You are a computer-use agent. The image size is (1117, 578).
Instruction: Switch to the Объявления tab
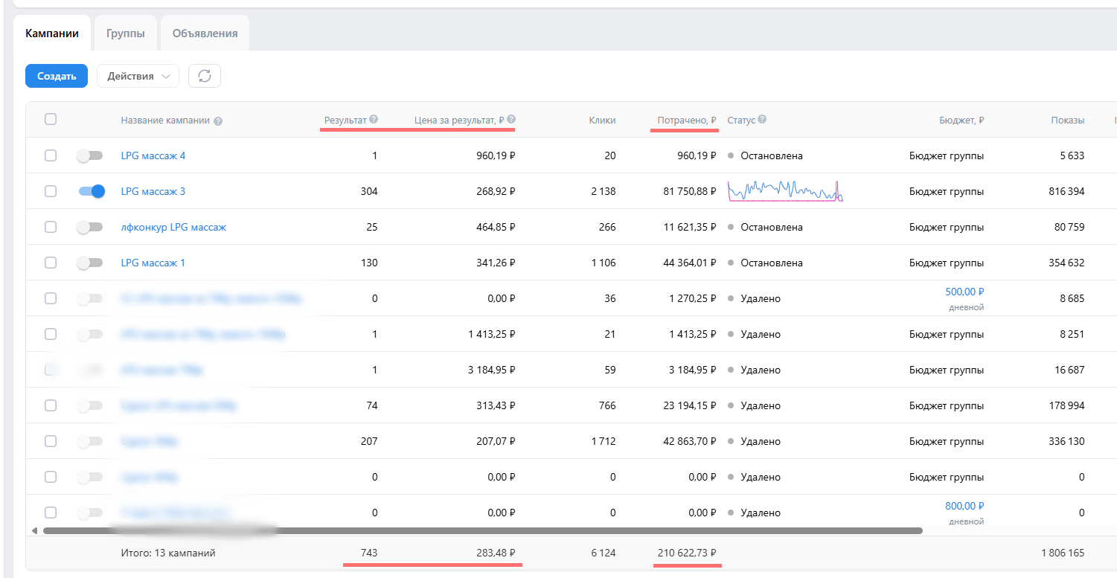coord(205,33)
